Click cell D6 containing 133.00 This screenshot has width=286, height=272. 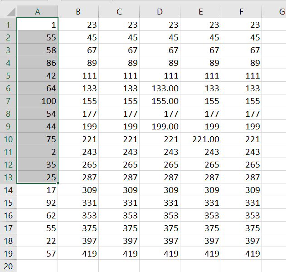160,89
